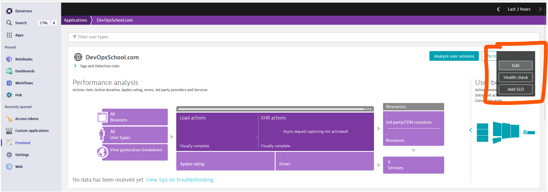Click the globe icon beside DevOpsSchool.com title
Image resolution: width=548 pixels, height=192 pixels.
(78, 57)
